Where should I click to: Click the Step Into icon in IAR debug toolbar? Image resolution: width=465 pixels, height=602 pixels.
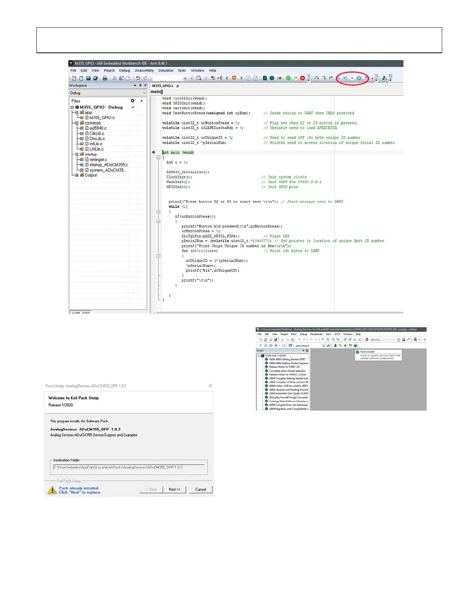click(324, 78)
